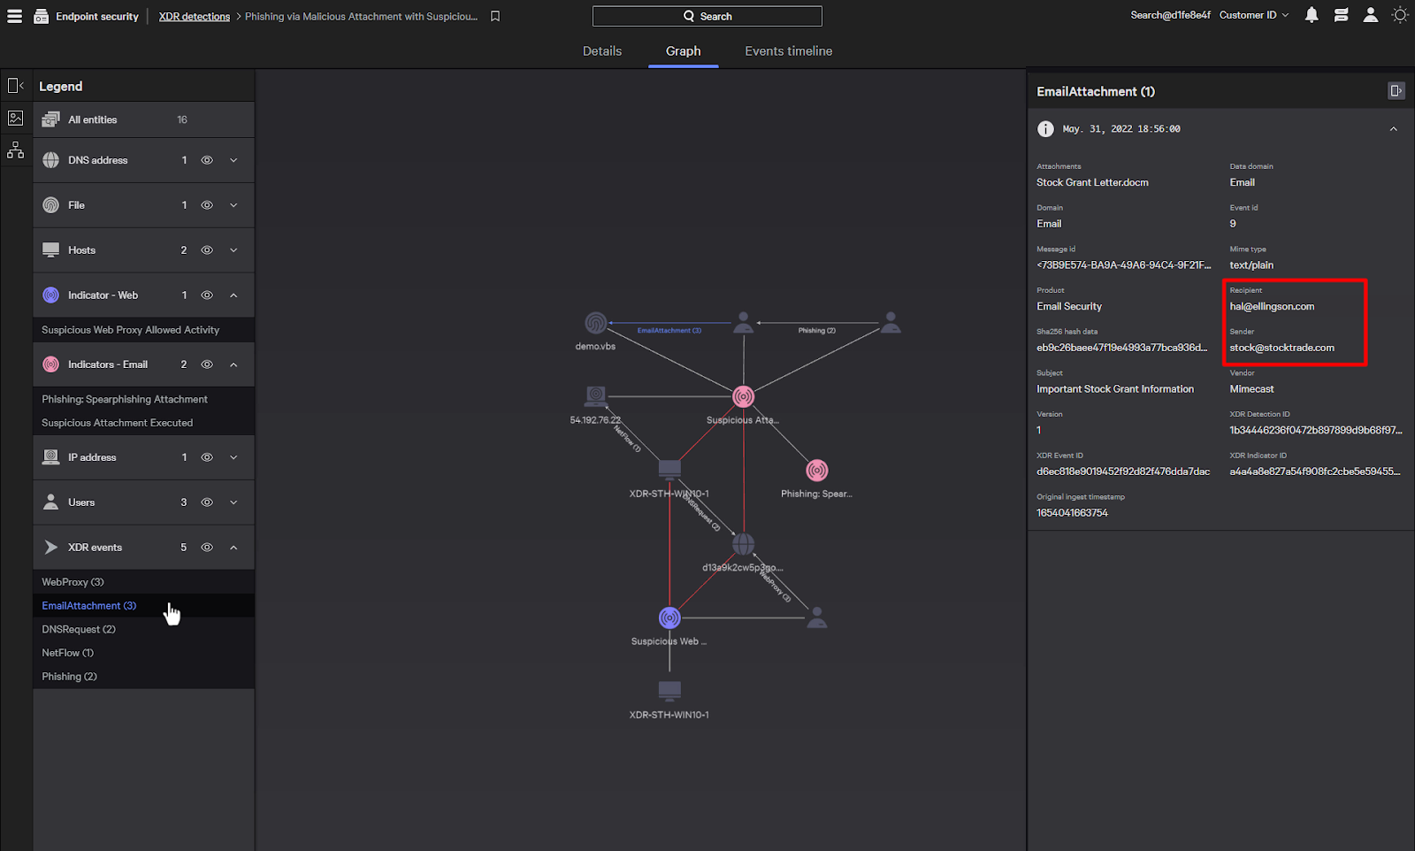
Task: Select the Phishing: Spear... indicator node
Action: 817,471
